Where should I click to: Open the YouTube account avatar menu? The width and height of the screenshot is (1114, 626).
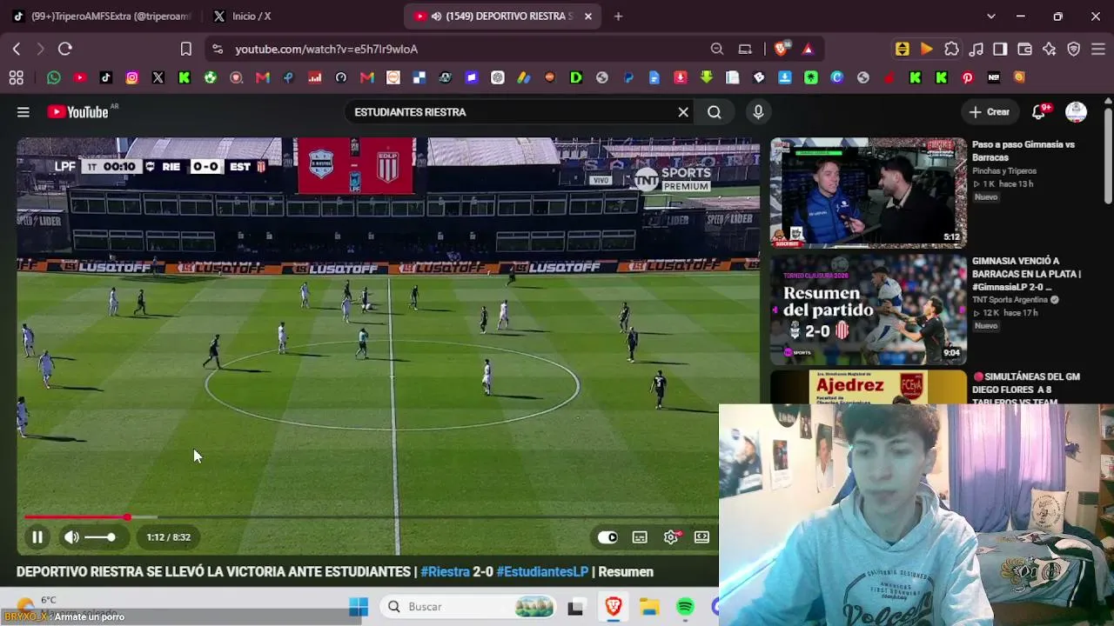[1077, 112]
